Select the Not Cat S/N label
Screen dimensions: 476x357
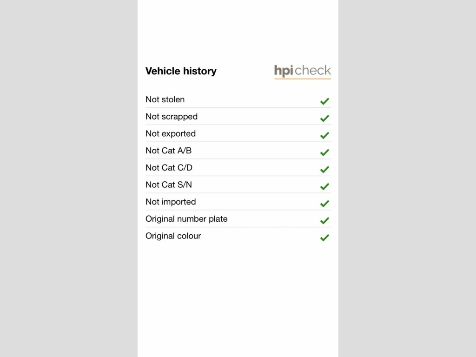click(x=169, y=185)
